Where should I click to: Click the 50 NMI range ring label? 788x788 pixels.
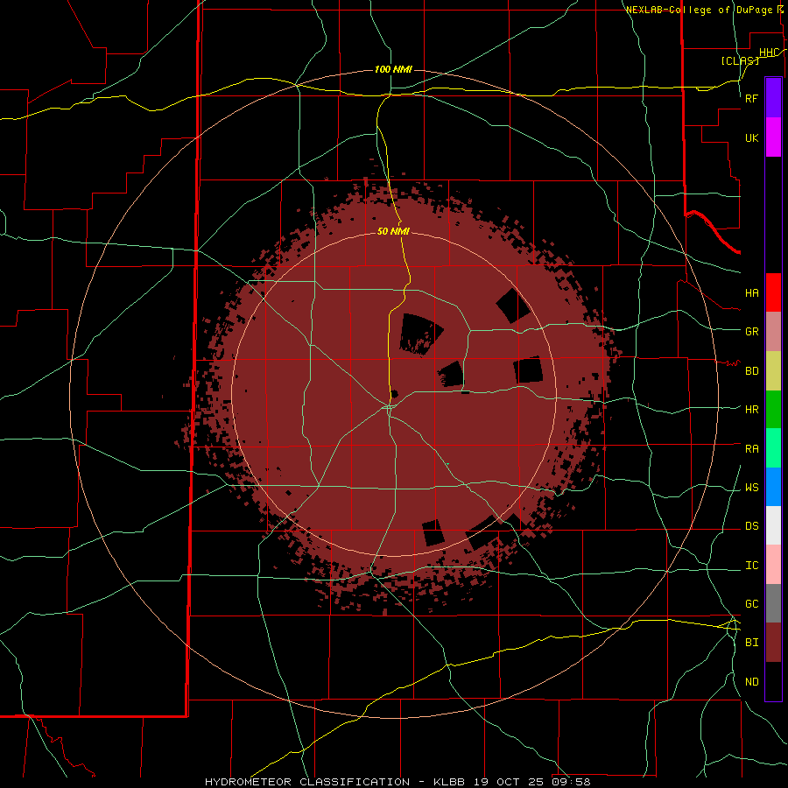[393, 231]
